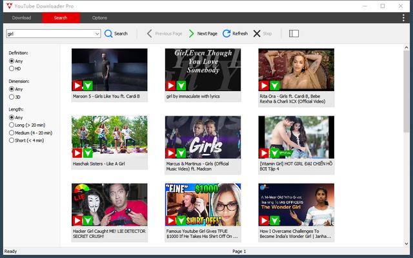Play Haschak Sisters Like A Girl video
Viewport: 413px width, 258px height.
[77, 153]
